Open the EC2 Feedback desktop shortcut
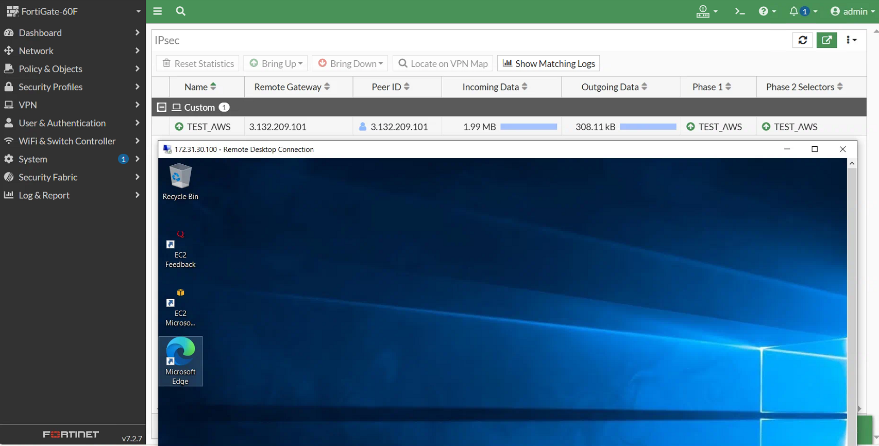The width and height of the screenshot is (879, 446). (x=180, y=249)
